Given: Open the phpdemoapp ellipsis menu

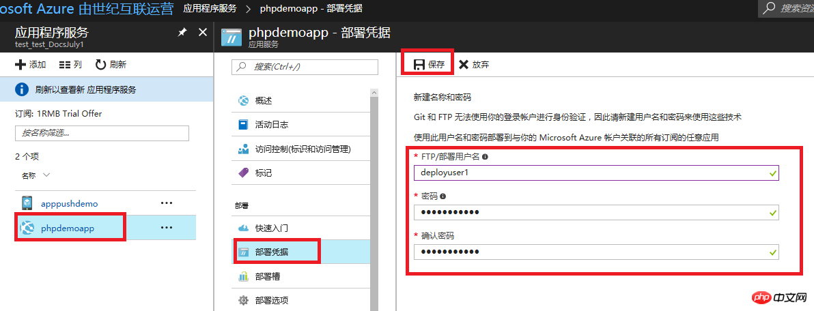Looking at the screenshot, I should [x=167, y=228].
